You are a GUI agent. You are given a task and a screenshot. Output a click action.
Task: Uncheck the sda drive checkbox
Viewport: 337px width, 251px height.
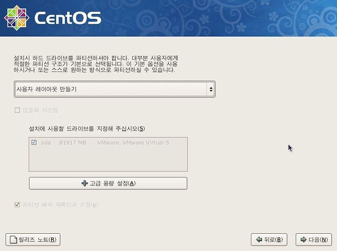point(34,143)
